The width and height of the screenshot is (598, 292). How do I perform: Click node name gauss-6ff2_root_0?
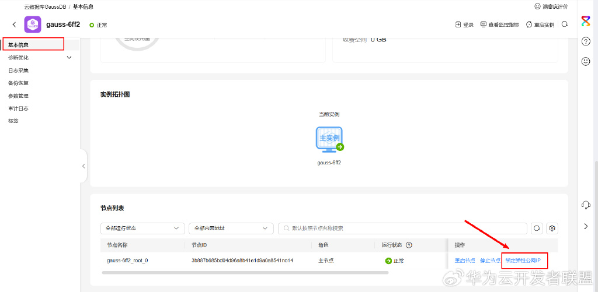127,261
